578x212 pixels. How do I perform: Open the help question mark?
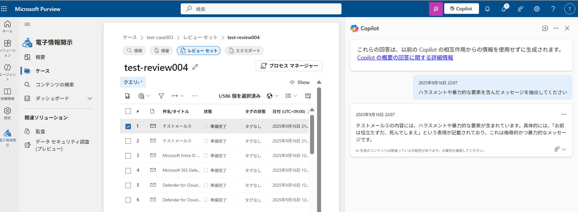click(553, 9)
